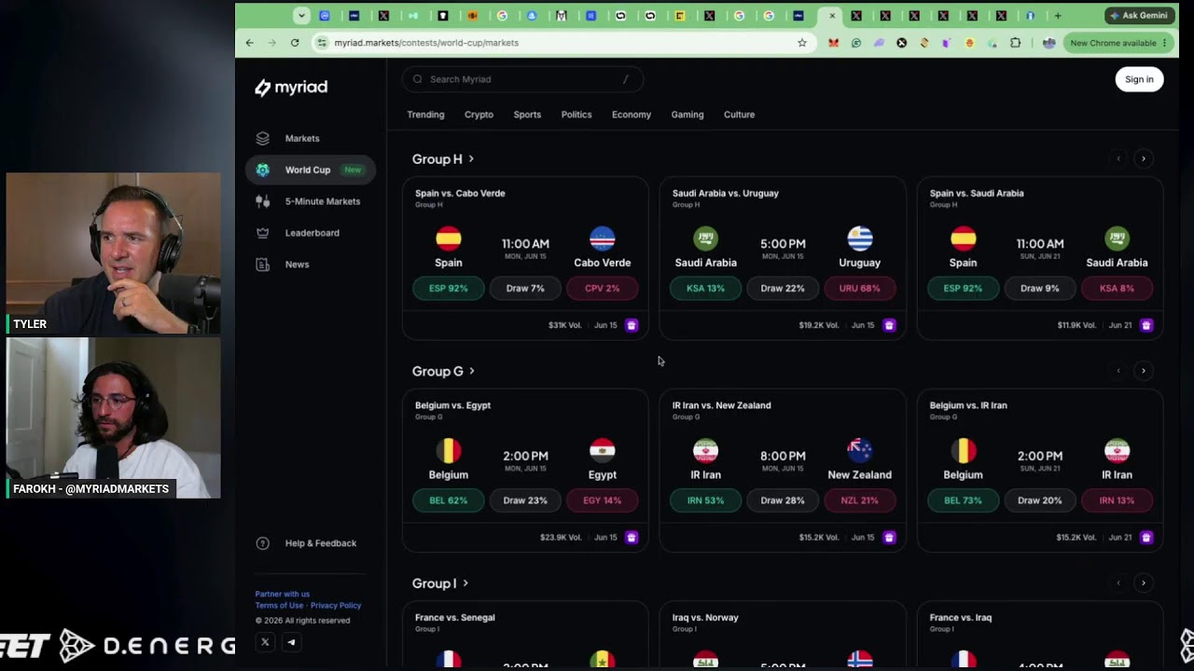Show previous Group G matches with left arrow

coord(1118,371)
